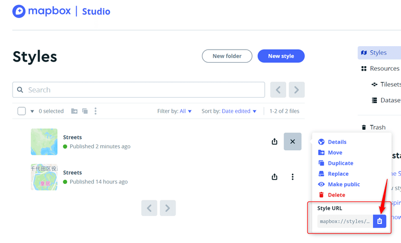Open the Streets style published 14 hours ago

pos(72,172)
